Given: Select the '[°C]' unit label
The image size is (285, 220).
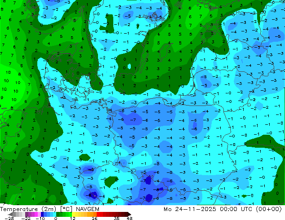Looking at the screenshot, I should [x=67, y=209].
